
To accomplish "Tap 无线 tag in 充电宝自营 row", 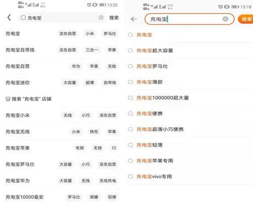I will click(112, 66).
